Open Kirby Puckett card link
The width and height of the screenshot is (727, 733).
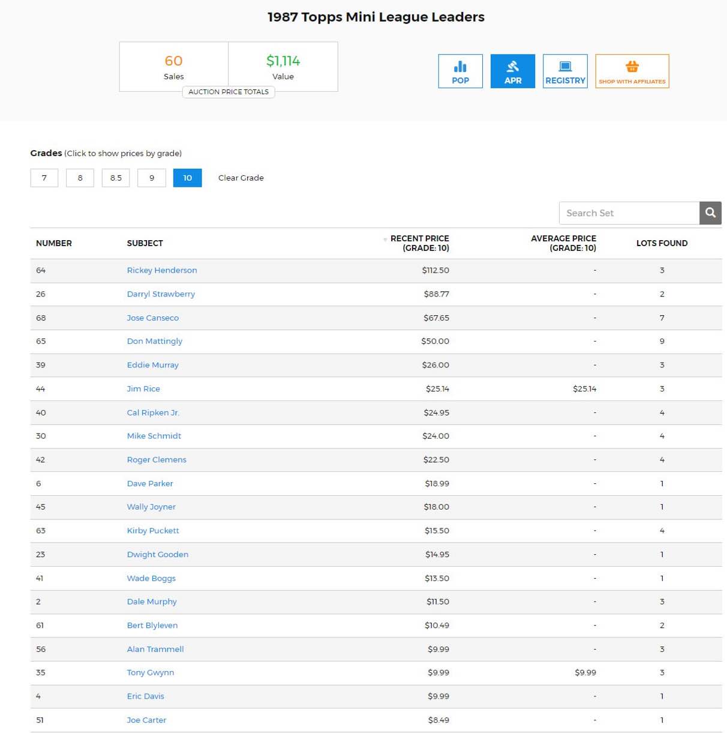[153, 531]
